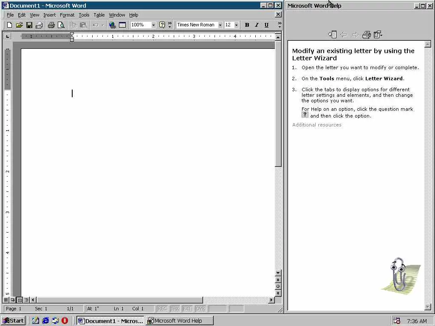The height and width of the screenshot is (326, 435).
Task: Click the Insert Hyperlink globe icon
Action: coord(112,25)
